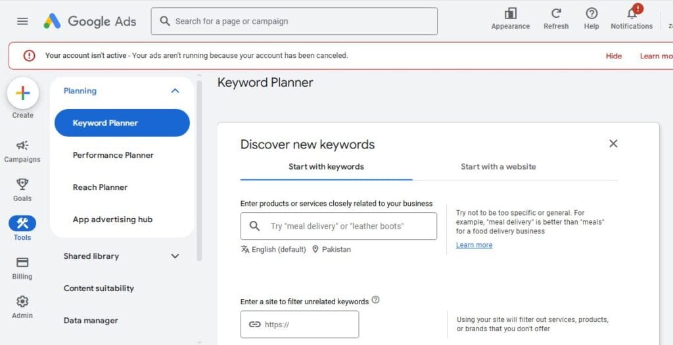
Task: Collapse the Planning section
Action: 175,91
